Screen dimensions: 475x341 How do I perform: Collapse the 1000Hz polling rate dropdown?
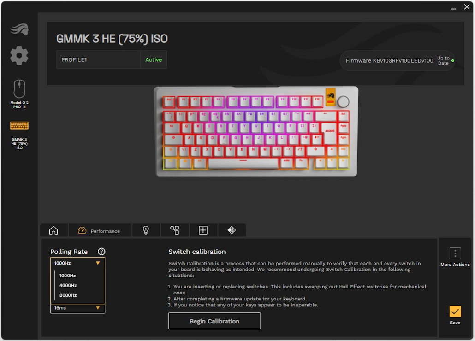pyautogui.click(x=77, y=263)
